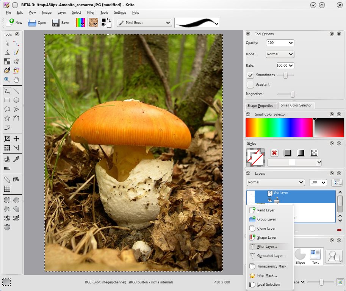Click the New document button

[14, 23]
